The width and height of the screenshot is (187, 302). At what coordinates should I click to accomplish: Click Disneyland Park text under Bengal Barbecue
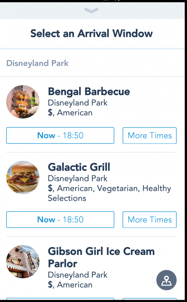78,103
